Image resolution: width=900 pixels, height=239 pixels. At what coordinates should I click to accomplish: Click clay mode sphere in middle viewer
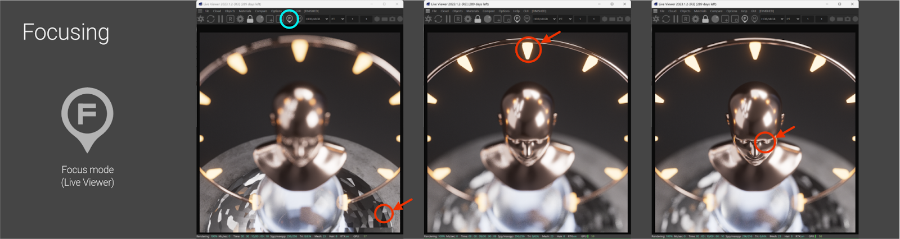coord(488,19)
